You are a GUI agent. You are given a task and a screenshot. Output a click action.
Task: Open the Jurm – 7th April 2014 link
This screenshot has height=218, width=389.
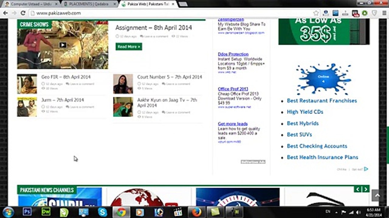pos(63,100)
